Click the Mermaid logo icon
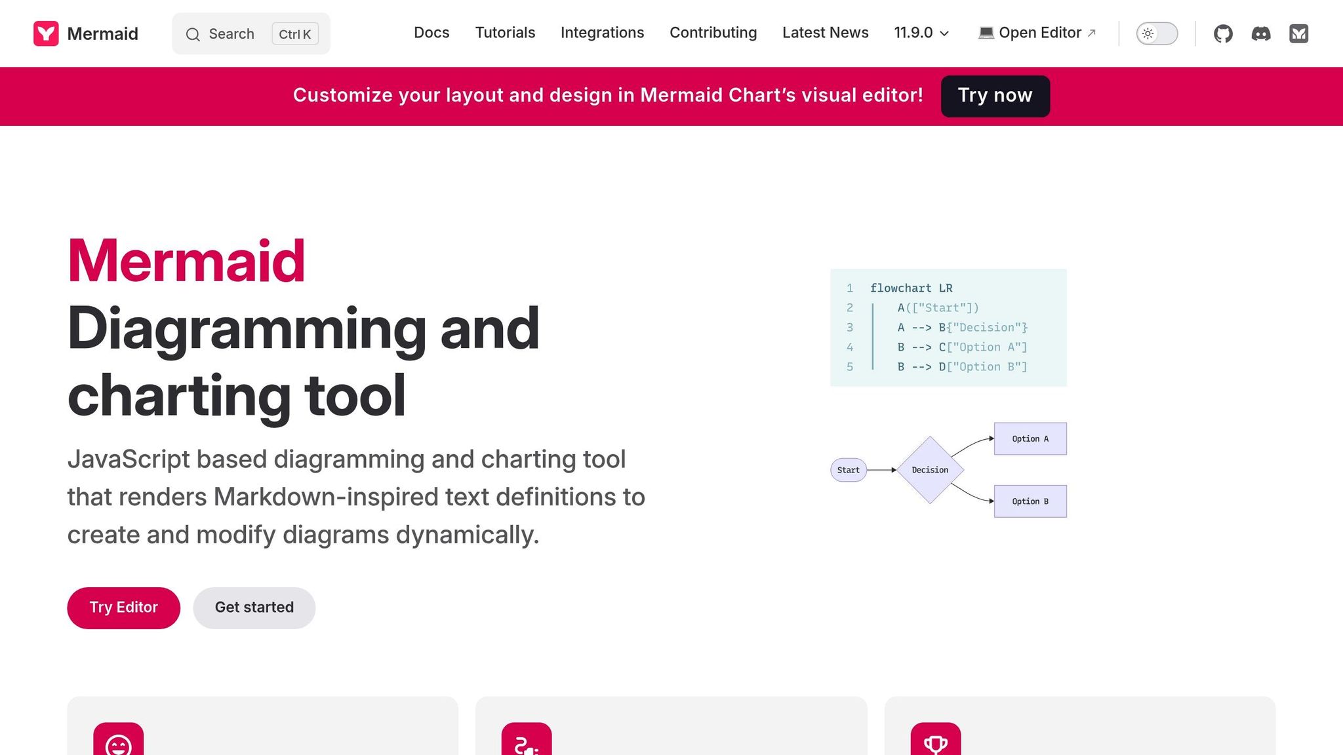Image resolution: width=1343 pixels, height=755 pixels. (x=46, y=33)
